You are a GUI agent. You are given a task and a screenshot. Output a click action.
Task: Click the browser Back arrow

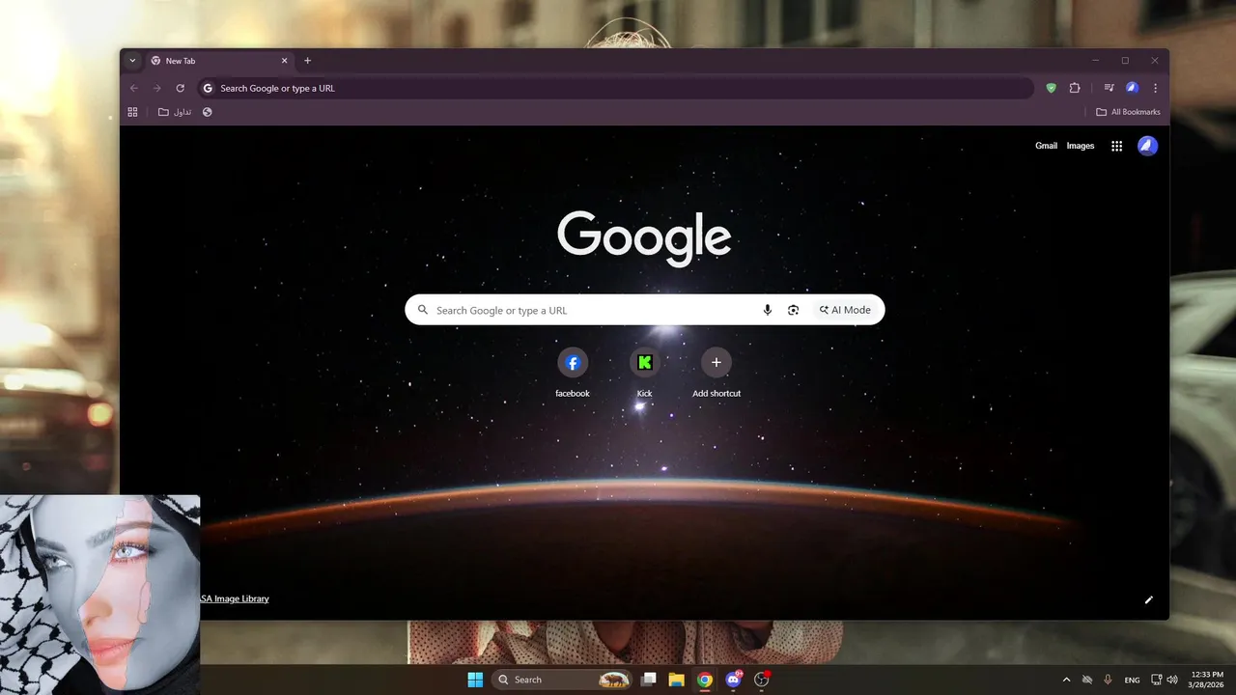(x=134, y=88)
